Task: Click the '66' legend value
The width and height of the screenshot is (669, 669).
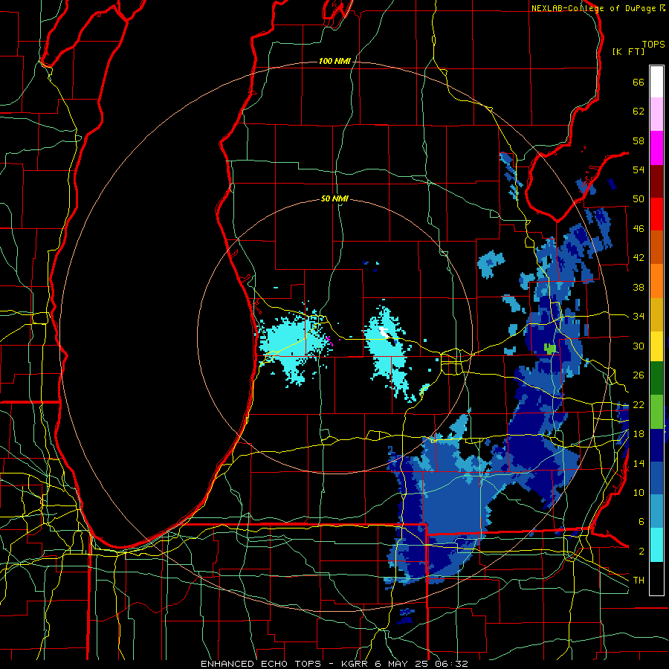Action: pyautogui.click(x=639, y=83)
